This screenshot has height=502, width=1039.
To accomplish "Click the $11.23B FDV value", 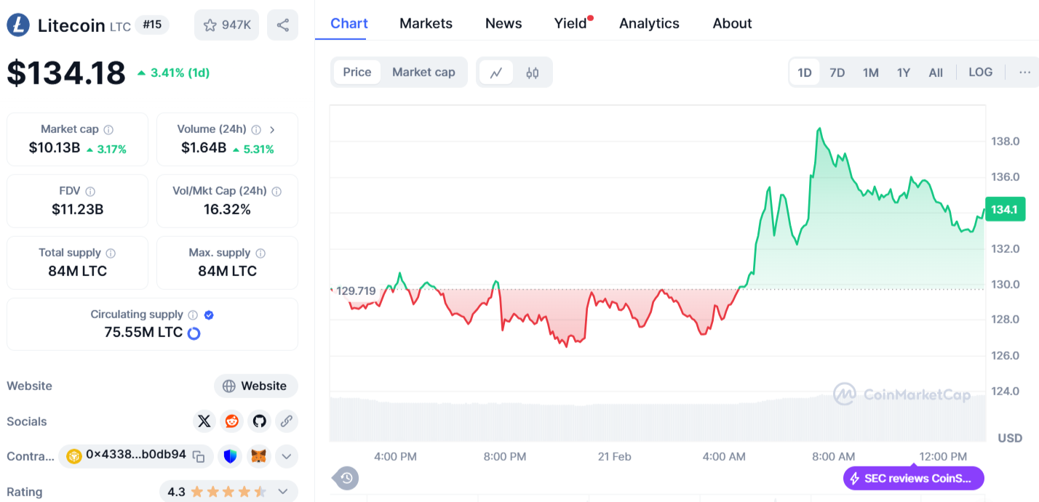I will 77,210.
